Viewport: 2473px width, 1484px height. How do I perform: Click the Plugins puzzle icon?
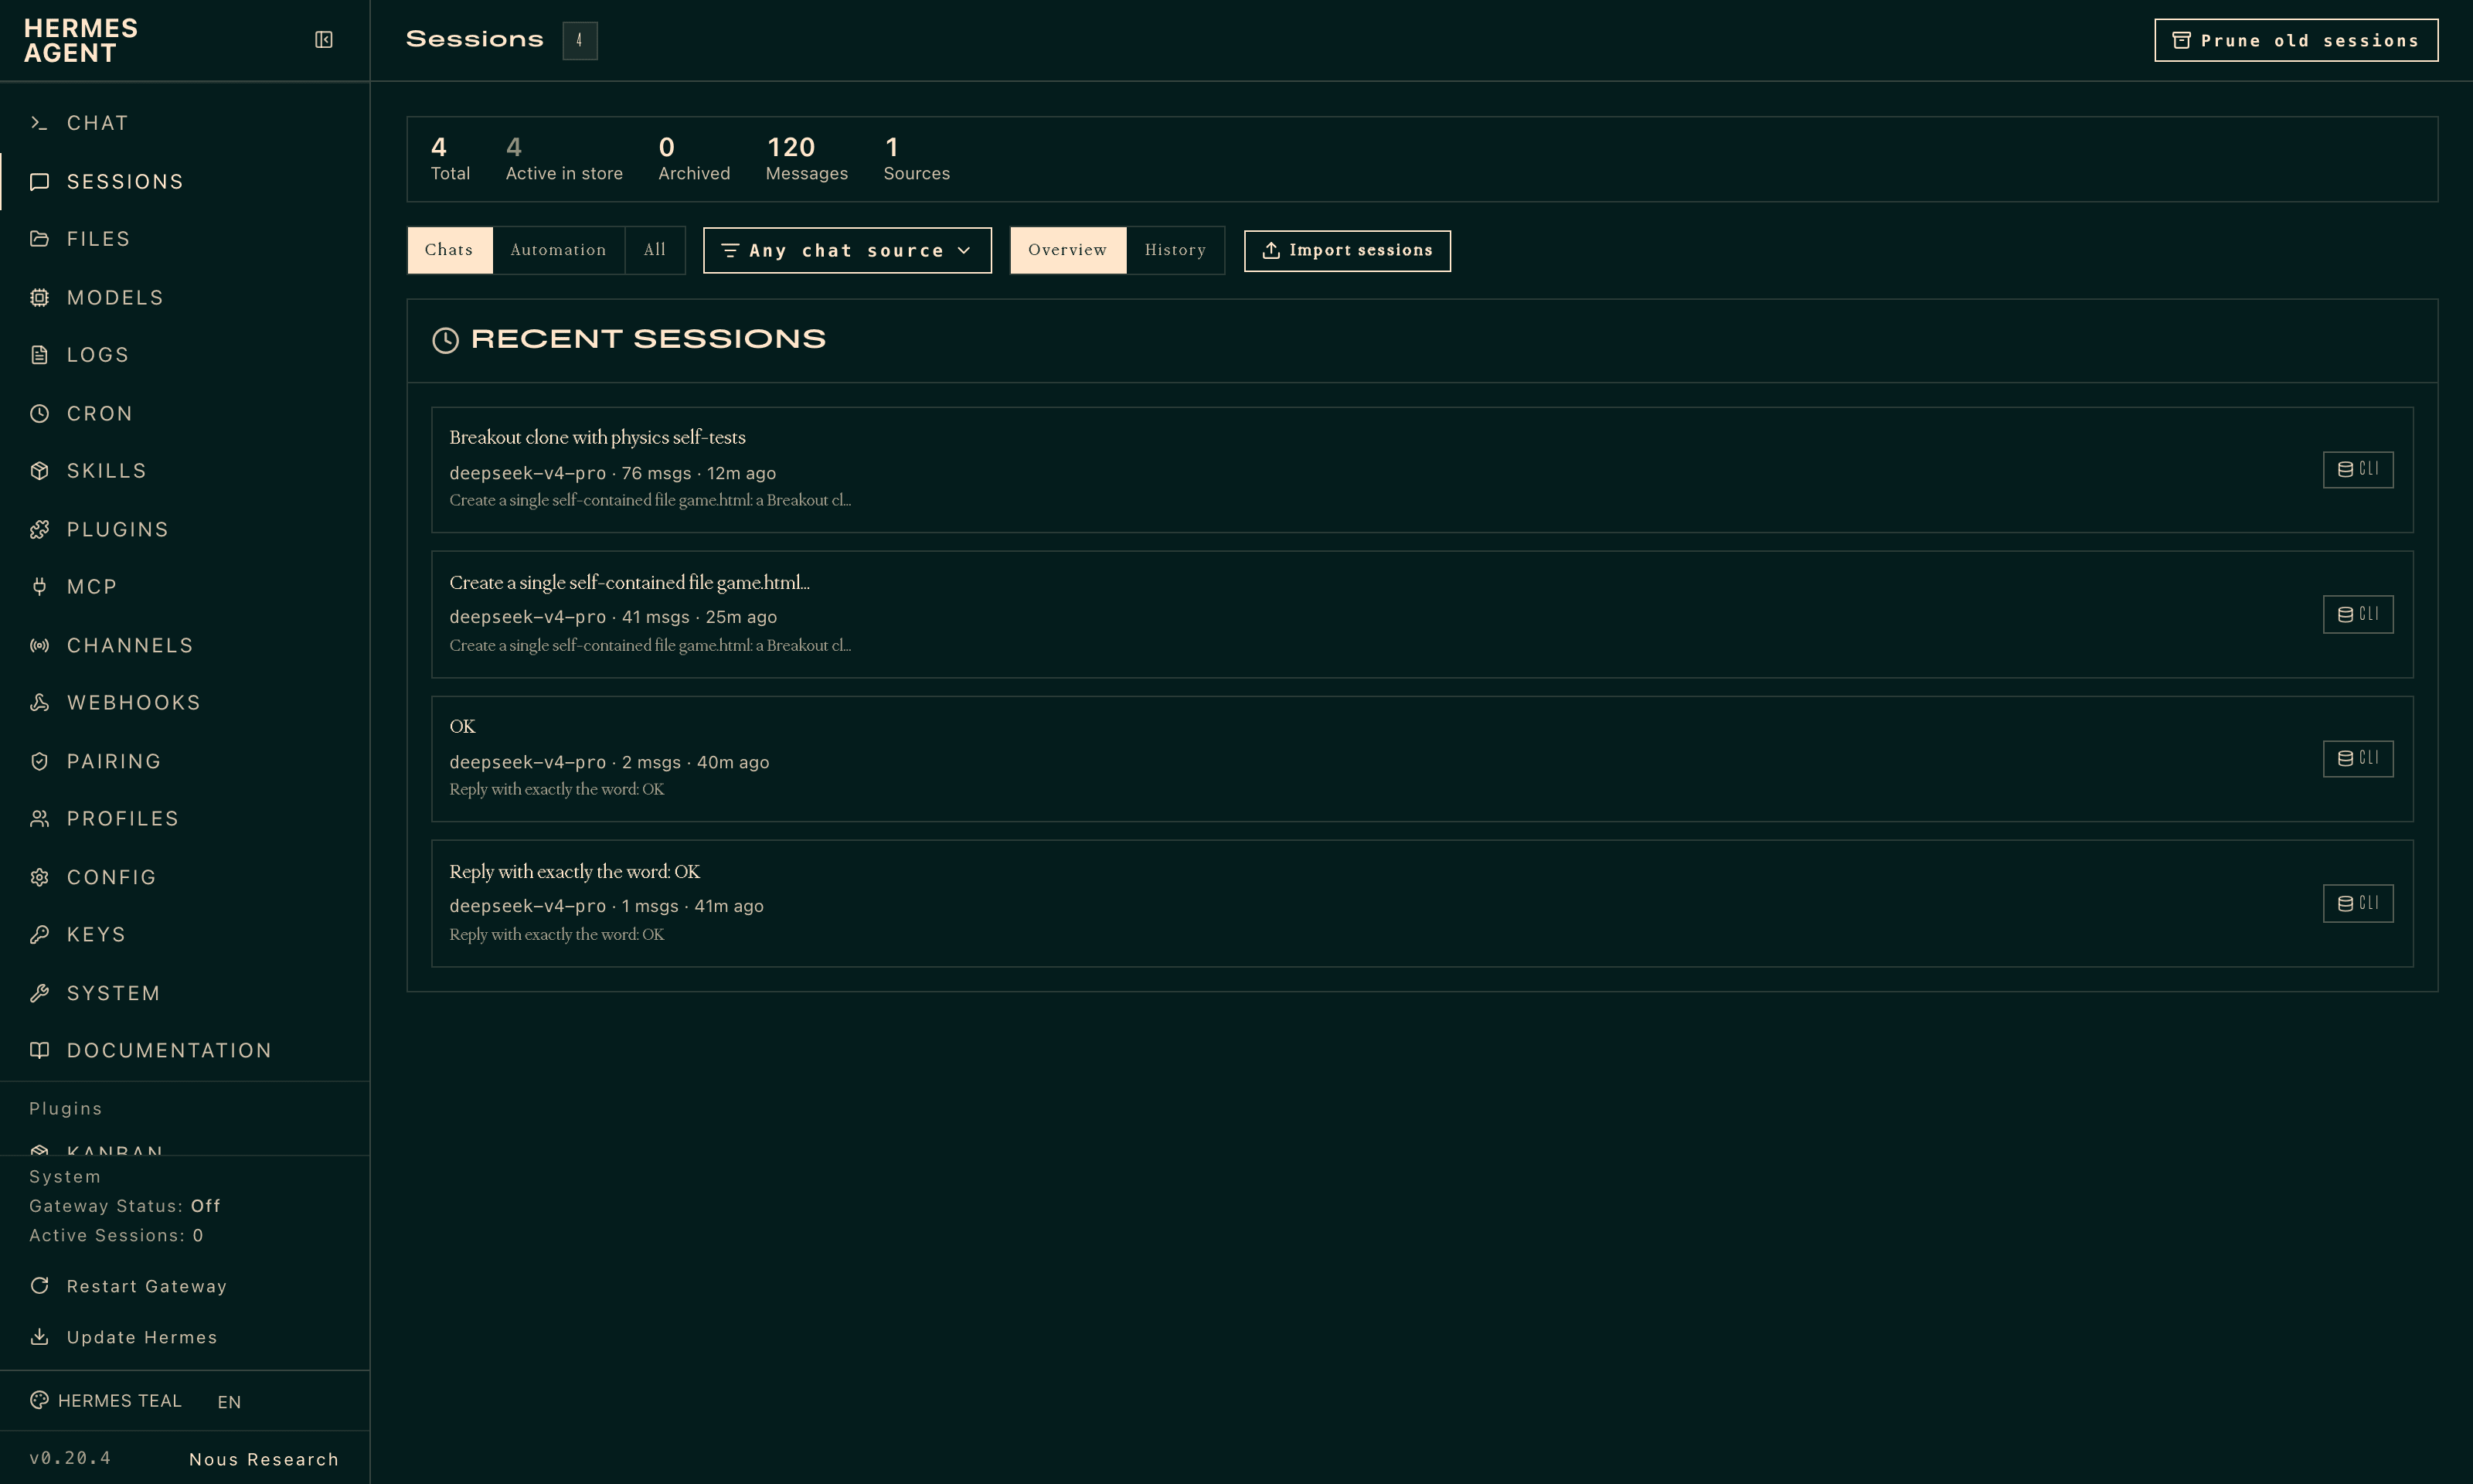pyautogui.click(x=39, y=530)
